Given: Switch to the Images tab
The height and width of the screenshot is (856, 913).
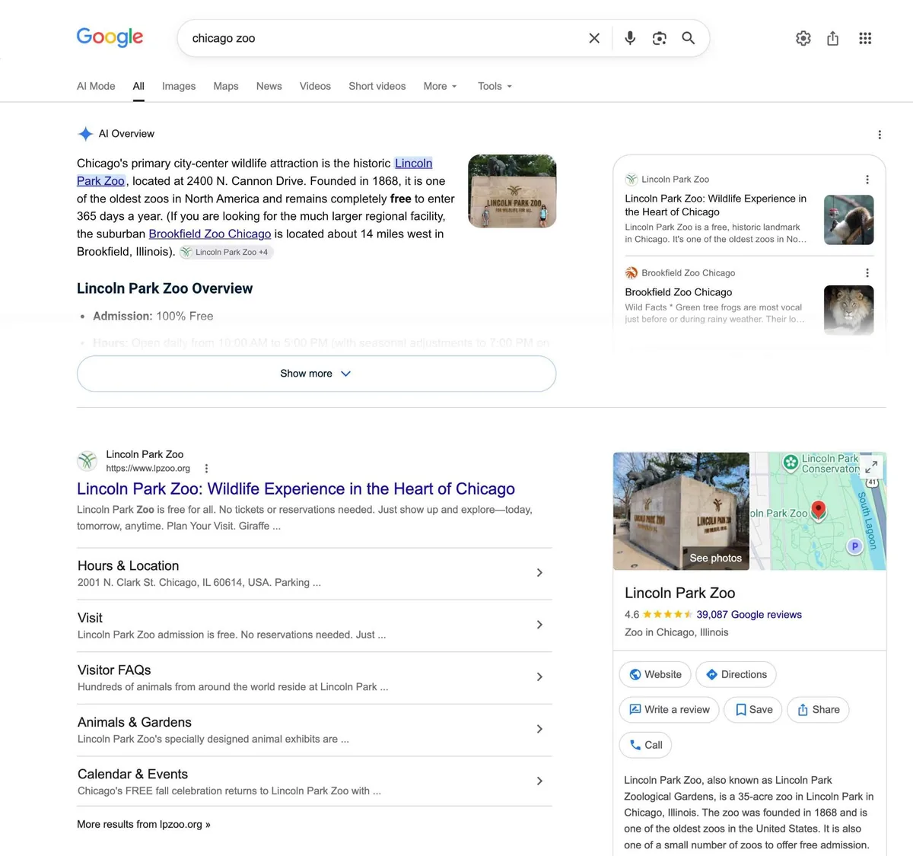Looking at the screenshot, I should tap(179, 86).
